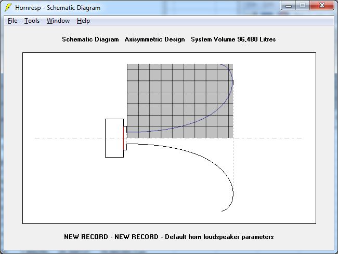Maximize the Hornresp window

pos(303,5)
